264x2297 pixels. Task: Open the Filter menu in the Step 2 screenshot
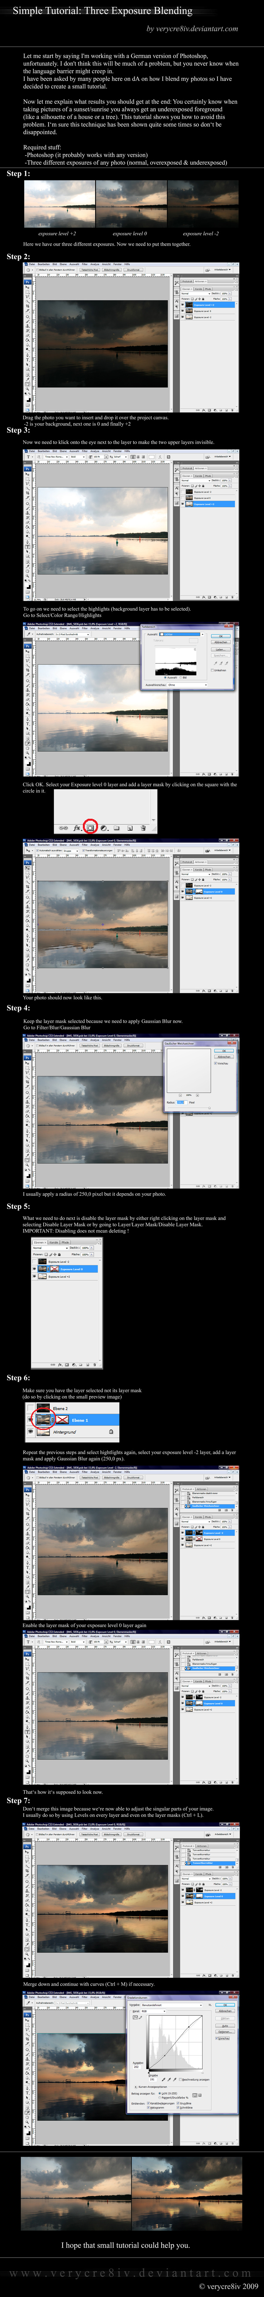[x=85, y=264]
